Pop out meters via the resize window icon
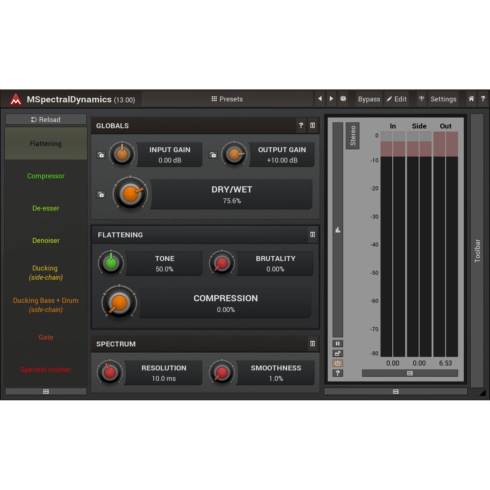Image resolution: width=490 pixels, height=490 pixels. [337, 353]
